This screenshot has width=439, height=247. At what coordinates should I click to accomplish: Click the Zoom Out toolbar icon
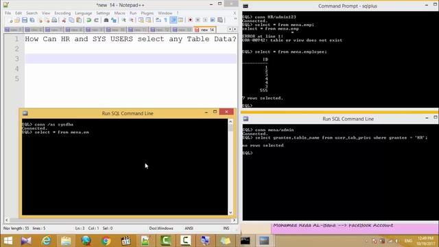click(x=131, y=20)
